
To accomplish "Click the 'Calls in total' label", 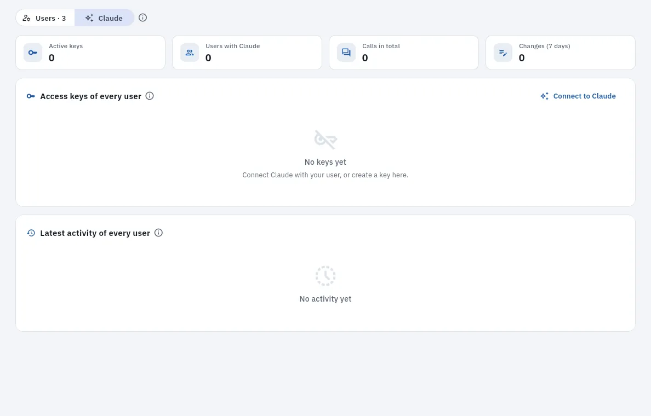I will 381,46.
